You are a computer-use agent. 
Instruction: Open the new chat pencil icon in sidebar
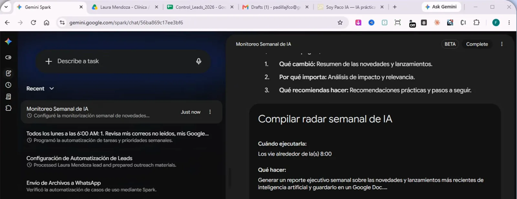pos(8,73)
